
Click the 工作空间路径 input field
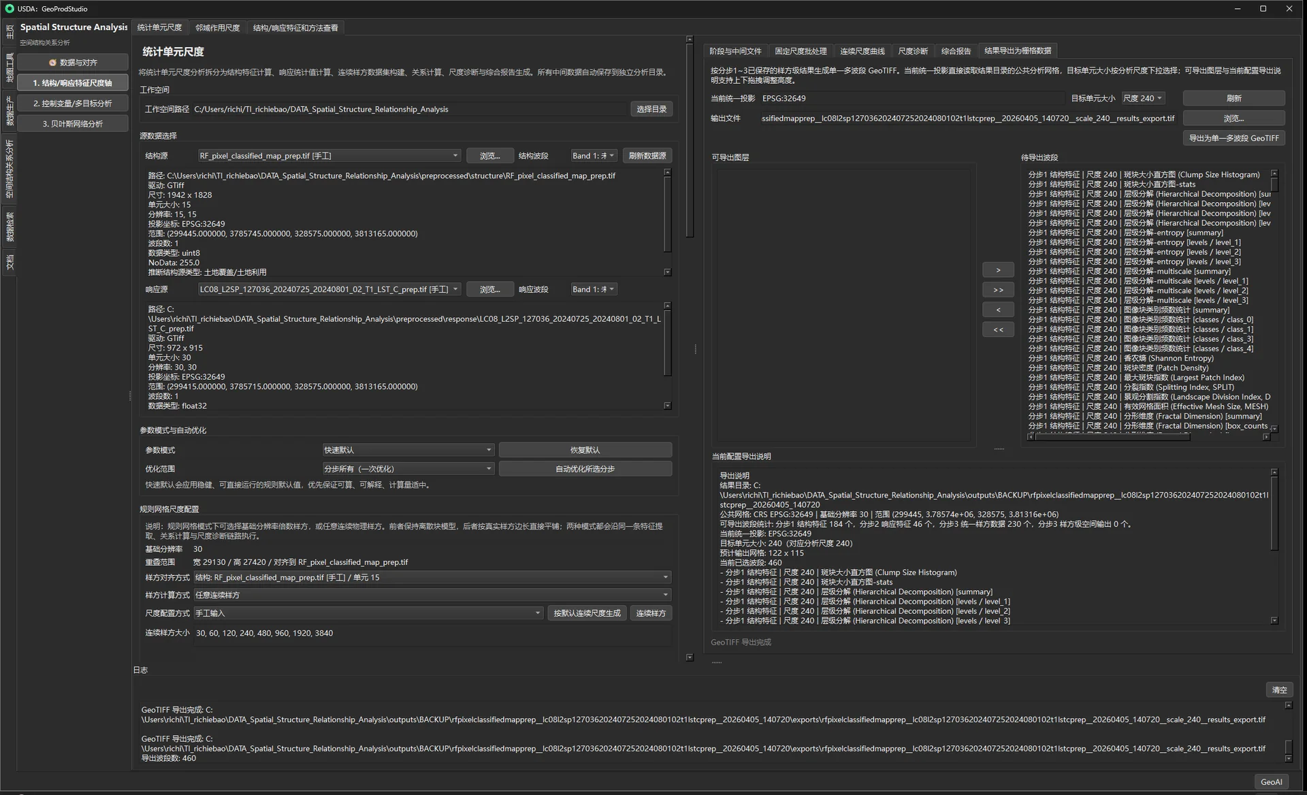pos(409,109)
